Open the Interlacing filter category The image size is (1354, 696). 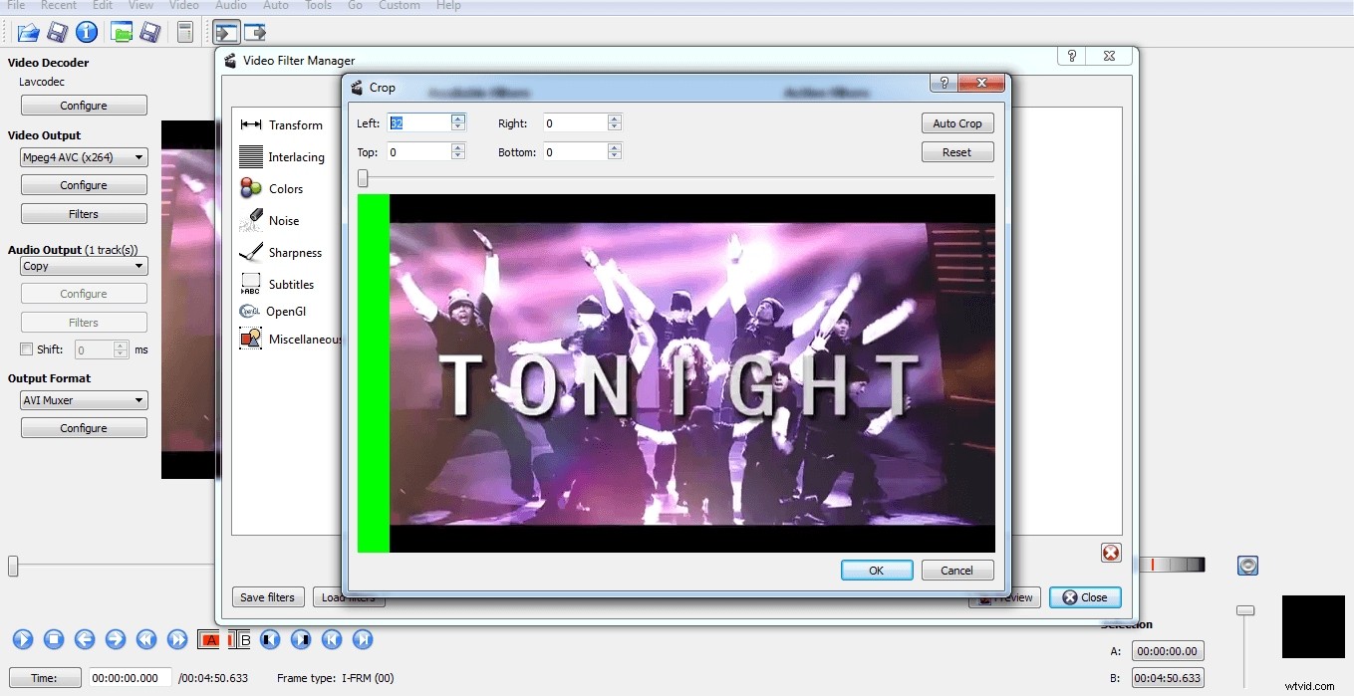point(297,156)
